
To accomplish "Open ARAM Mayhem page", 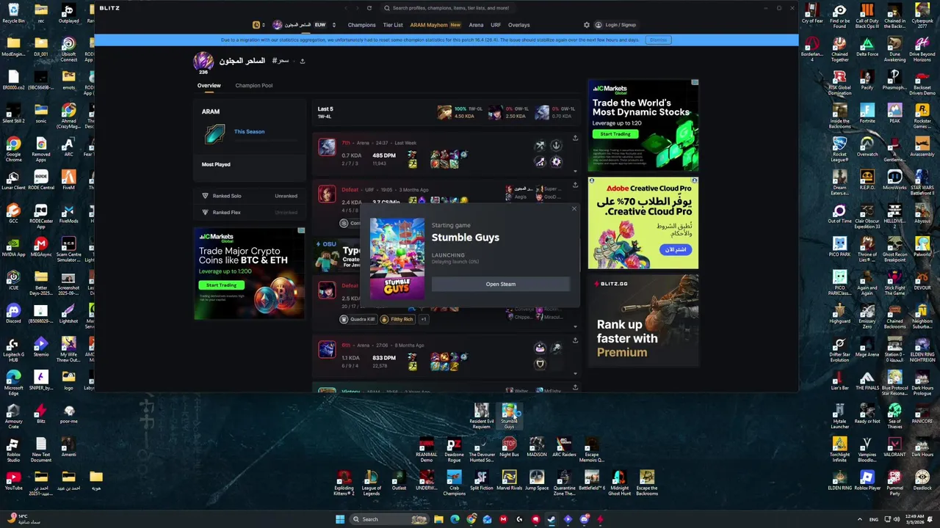I will pos(435,25).
